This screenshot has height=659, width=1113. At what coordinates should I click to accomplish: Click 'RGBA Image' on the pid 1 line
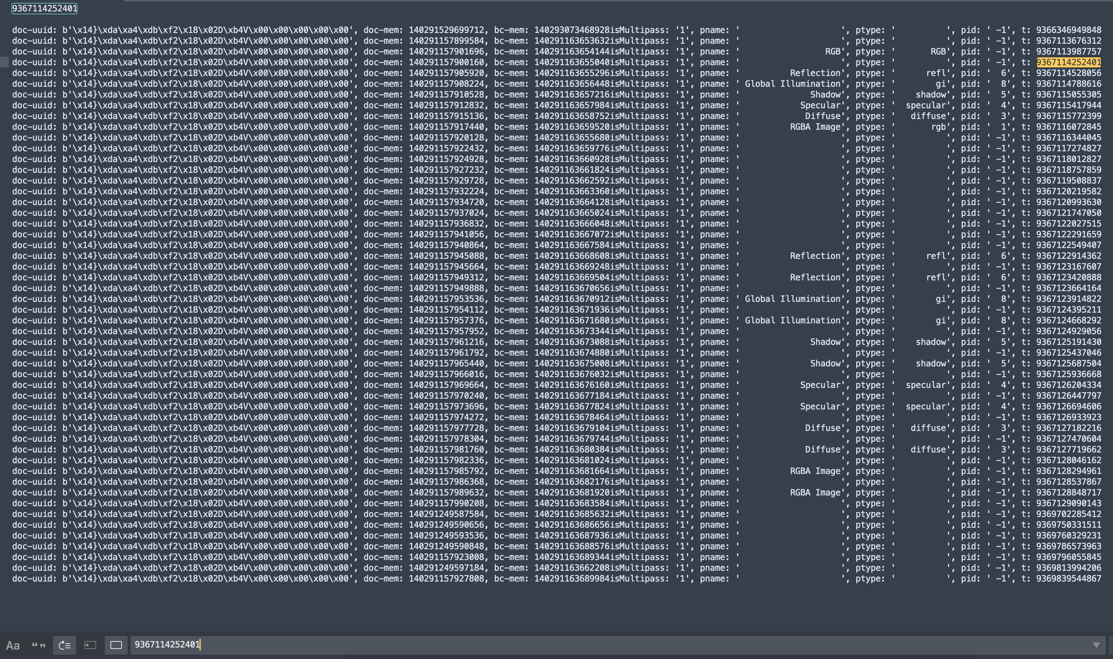click(x=815, y=127)
